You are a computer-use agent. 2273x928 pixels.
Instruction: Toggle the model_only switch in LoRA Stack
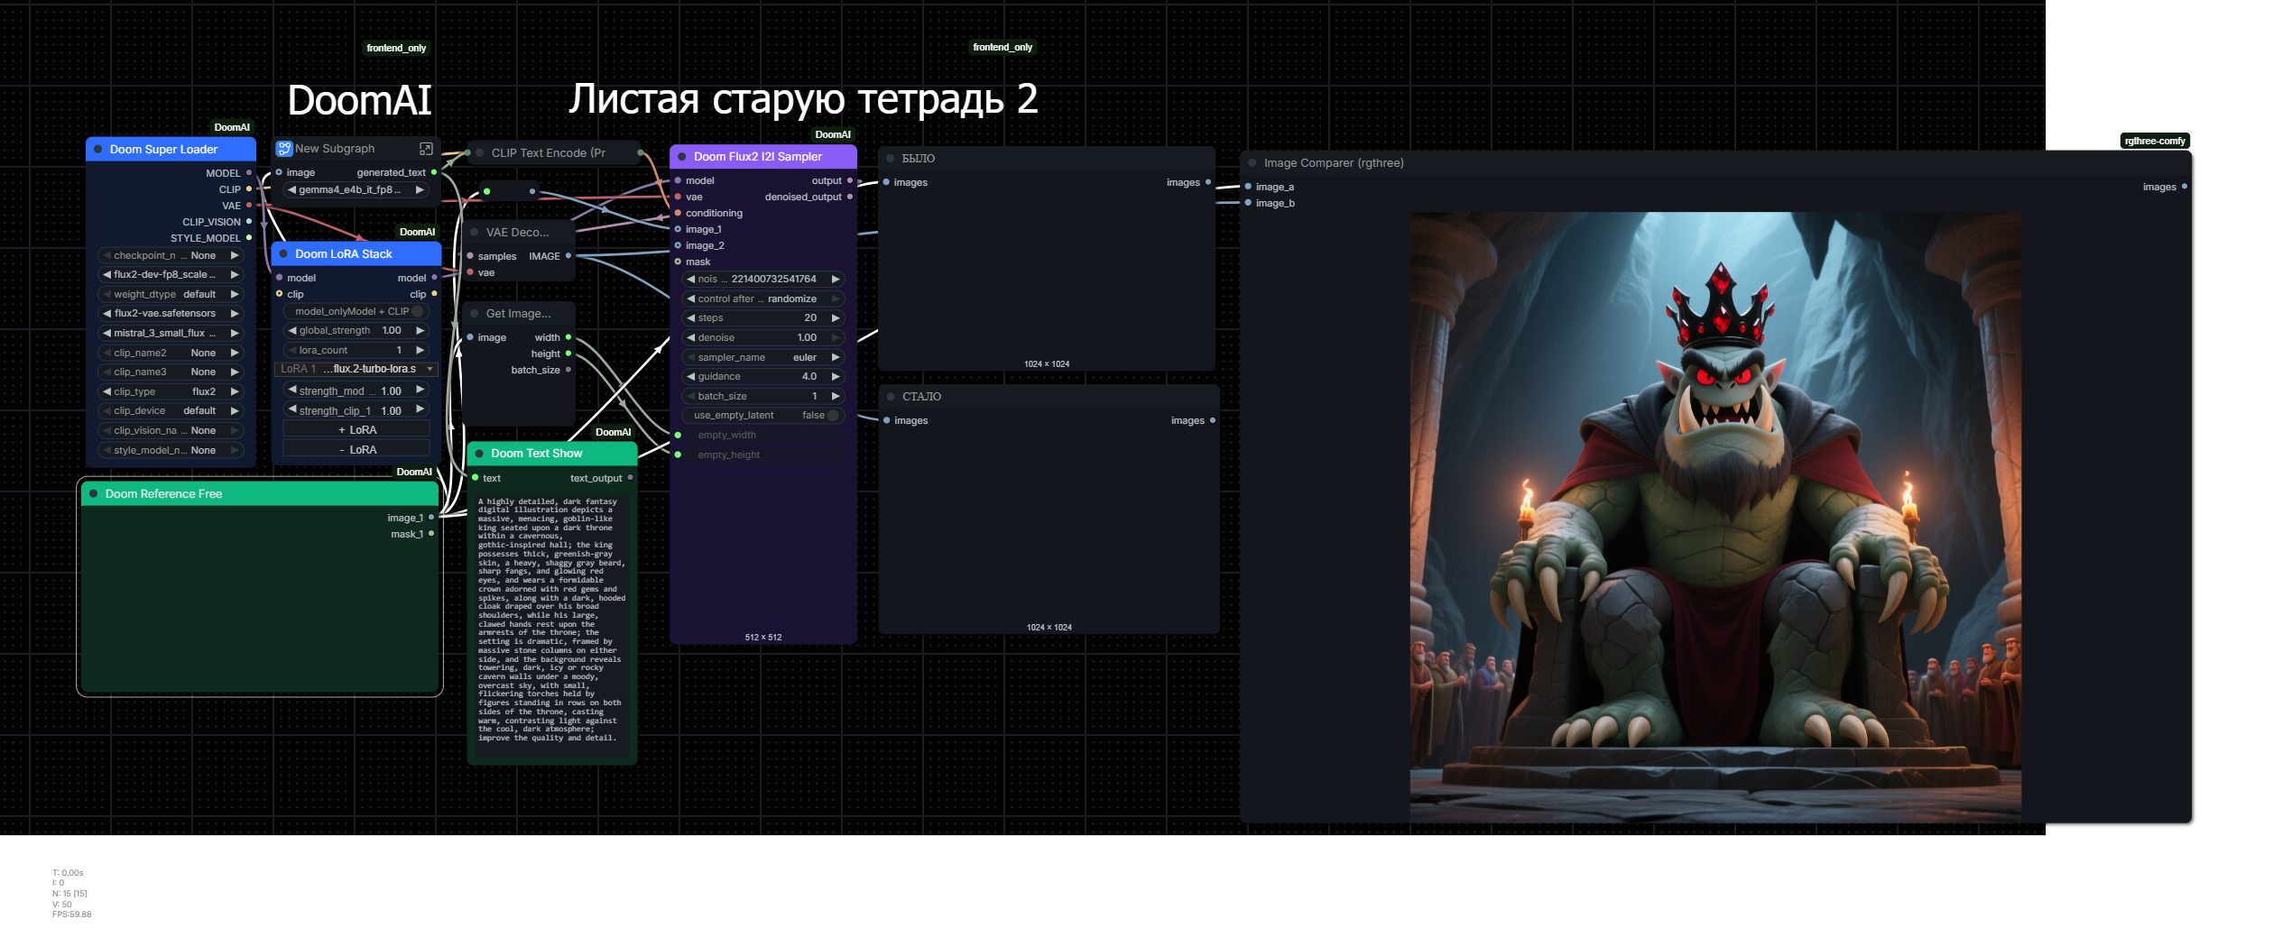coord(418,311)
